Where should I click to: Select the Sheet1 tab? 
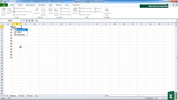tap(13, 96)
